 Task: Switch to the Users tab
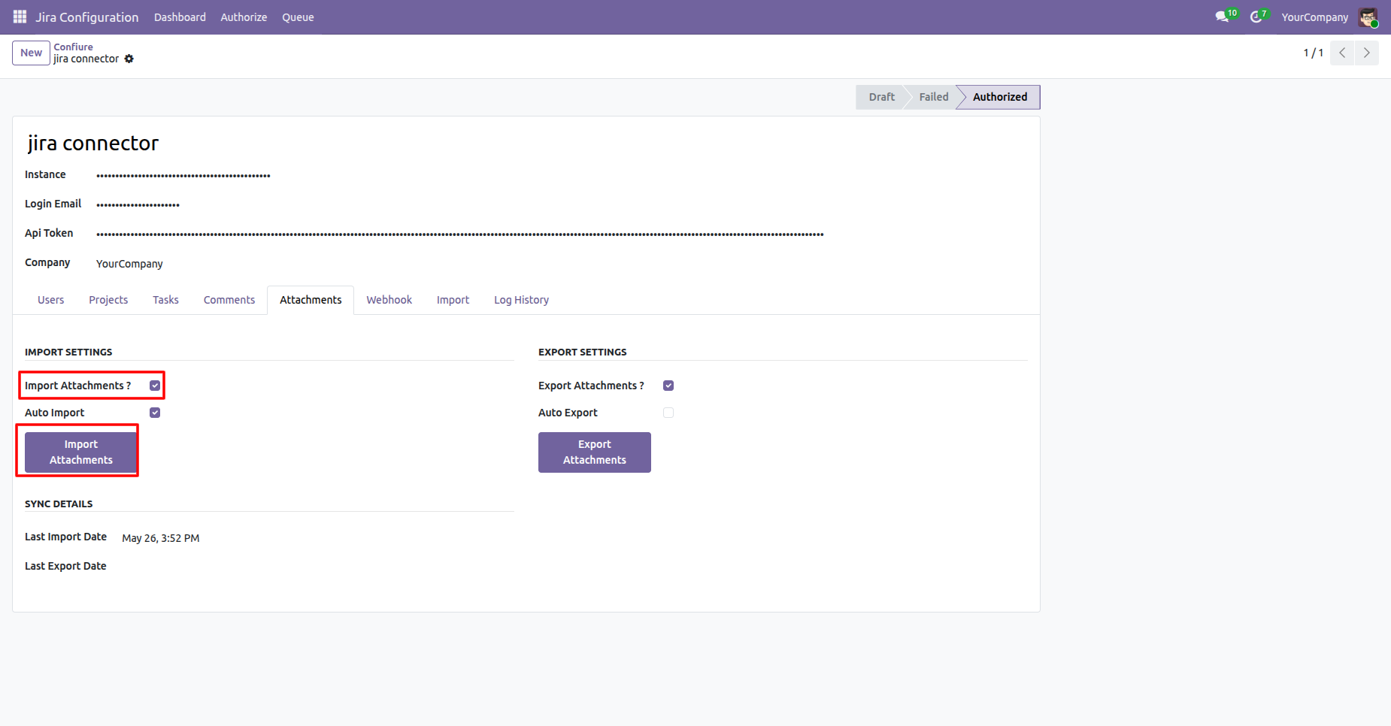point(51,300)
